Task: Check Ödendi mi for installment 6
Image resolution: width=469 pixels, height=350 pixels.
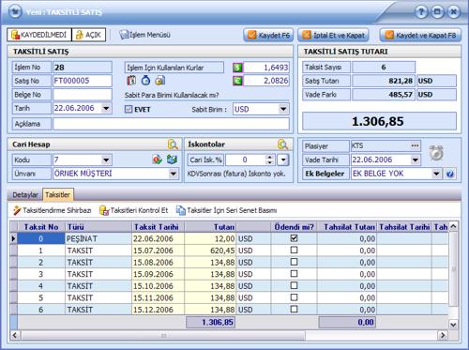Action: coord(294,310)
